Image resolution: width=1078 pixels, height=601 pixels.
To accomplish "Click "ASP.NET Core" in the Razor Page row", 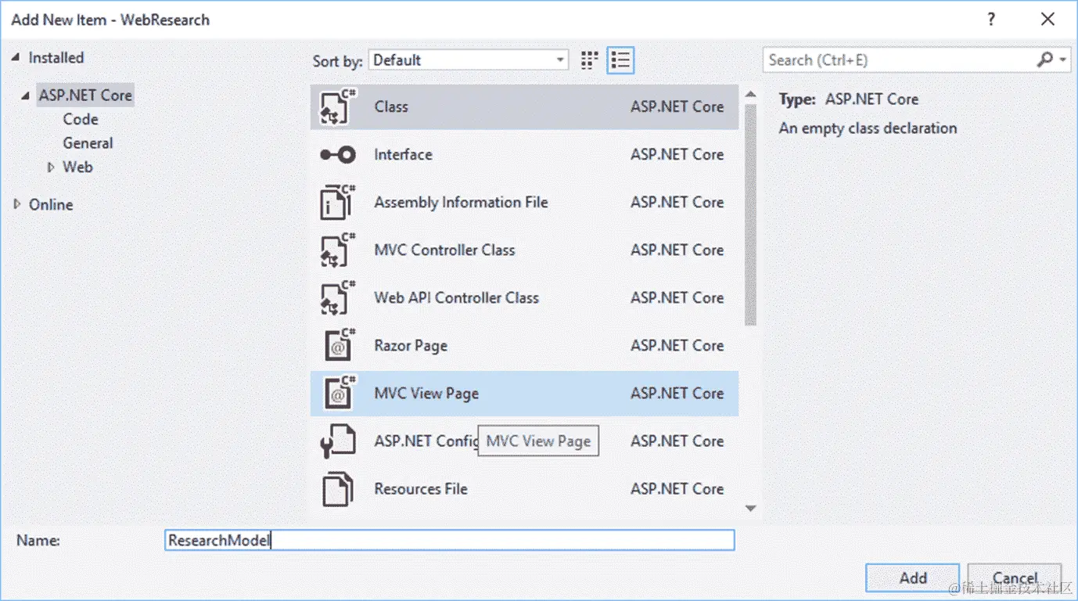I will 677,345.
